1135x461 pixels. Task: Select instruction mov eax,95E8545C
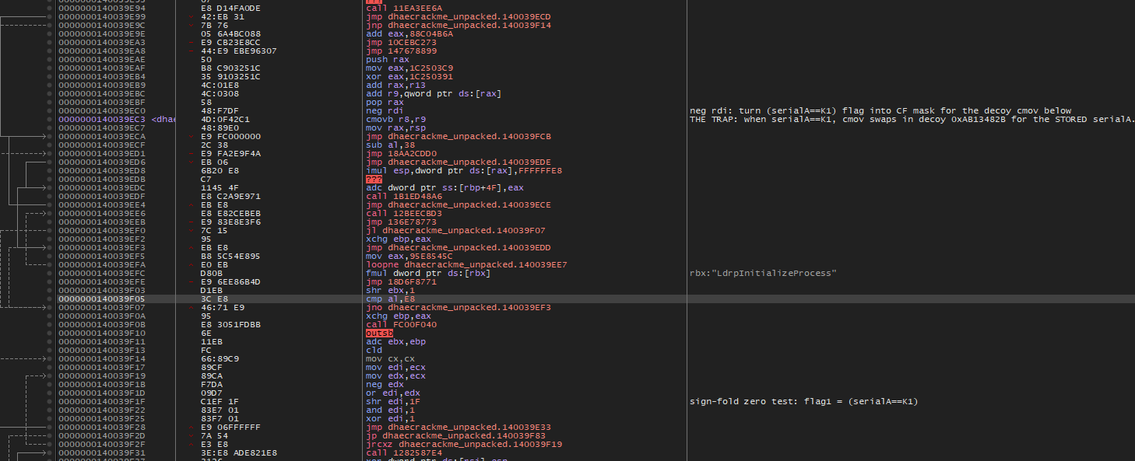pyautogui.click(x=409, y=256)
